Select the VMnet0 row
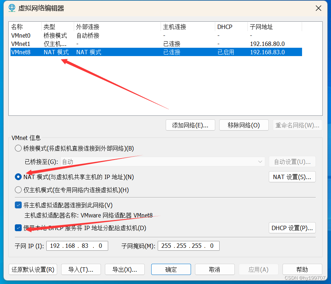 pos(156,35)
